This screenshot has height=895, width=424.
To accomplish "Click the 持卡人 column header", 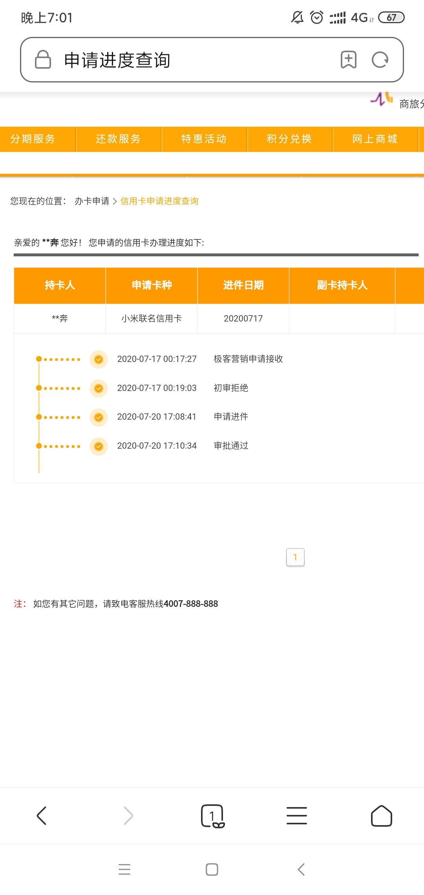I will coord(60,285).
